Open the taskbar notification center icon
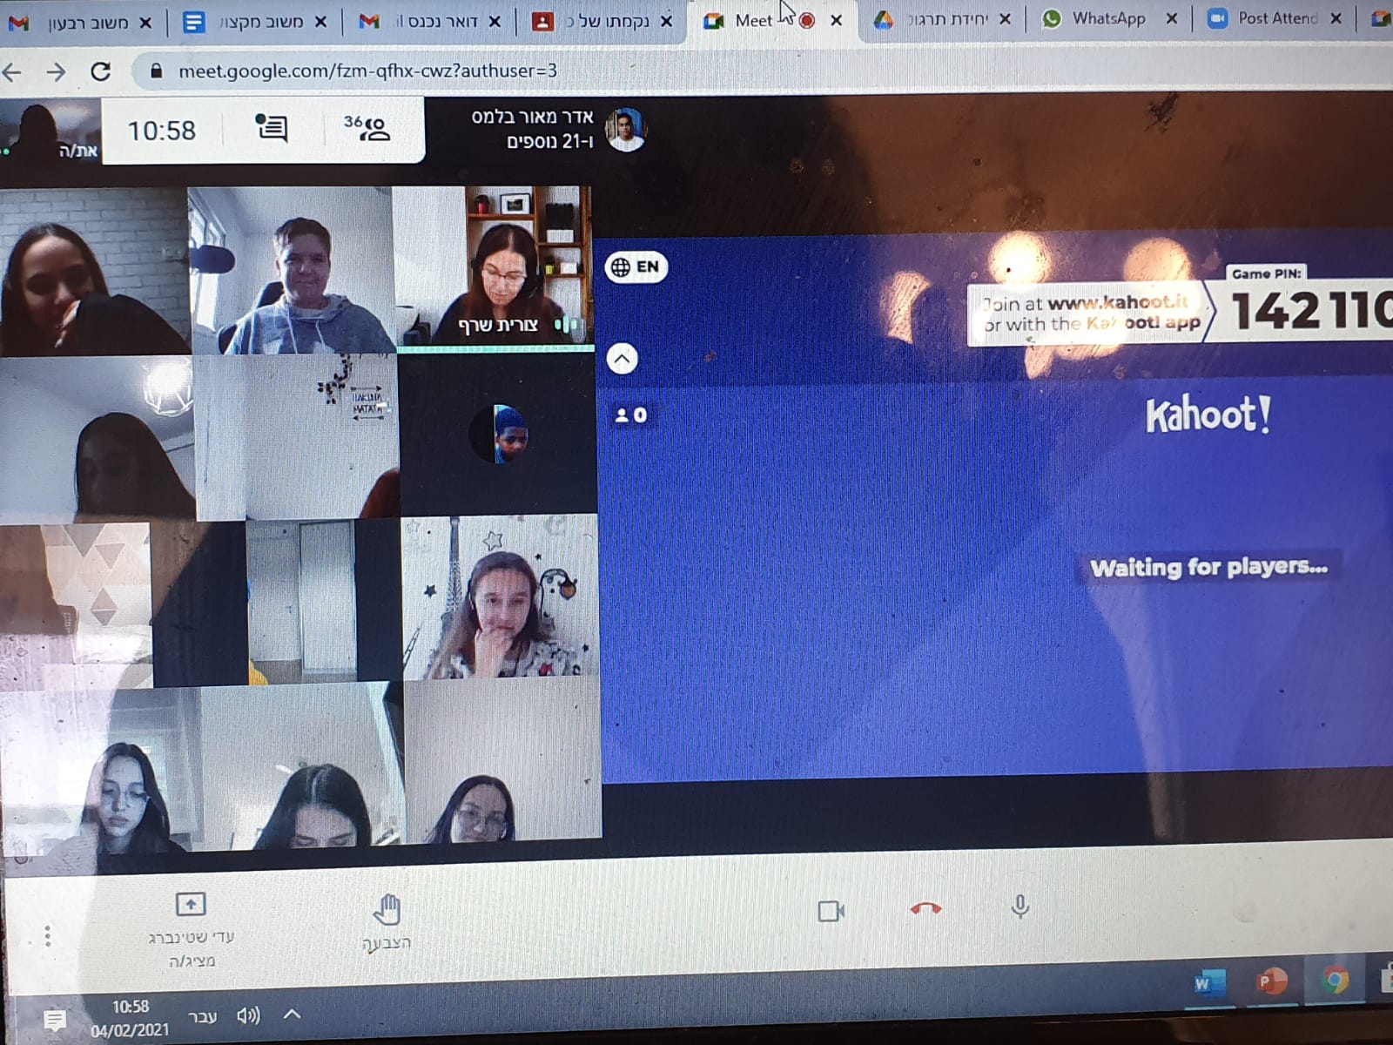 (54, 1020)
